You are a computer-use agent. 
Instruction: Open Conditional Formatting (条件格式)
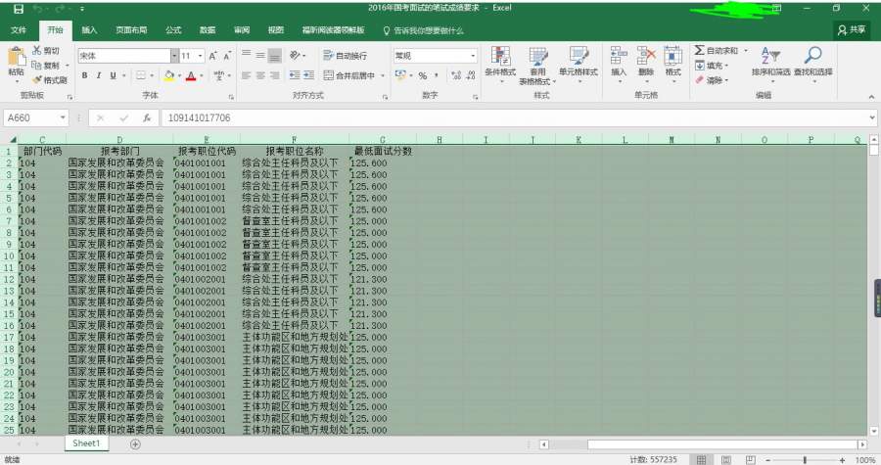tap(500, 65)
